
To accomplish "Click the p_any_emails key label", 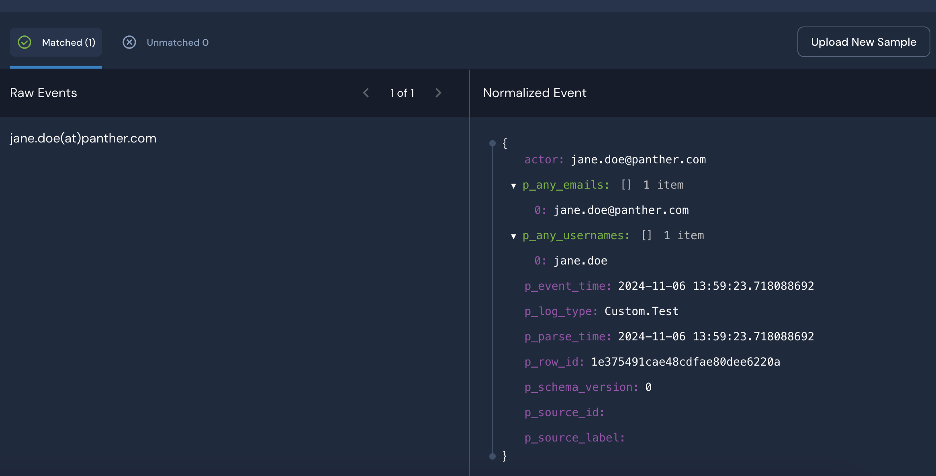I will [566, 185].
